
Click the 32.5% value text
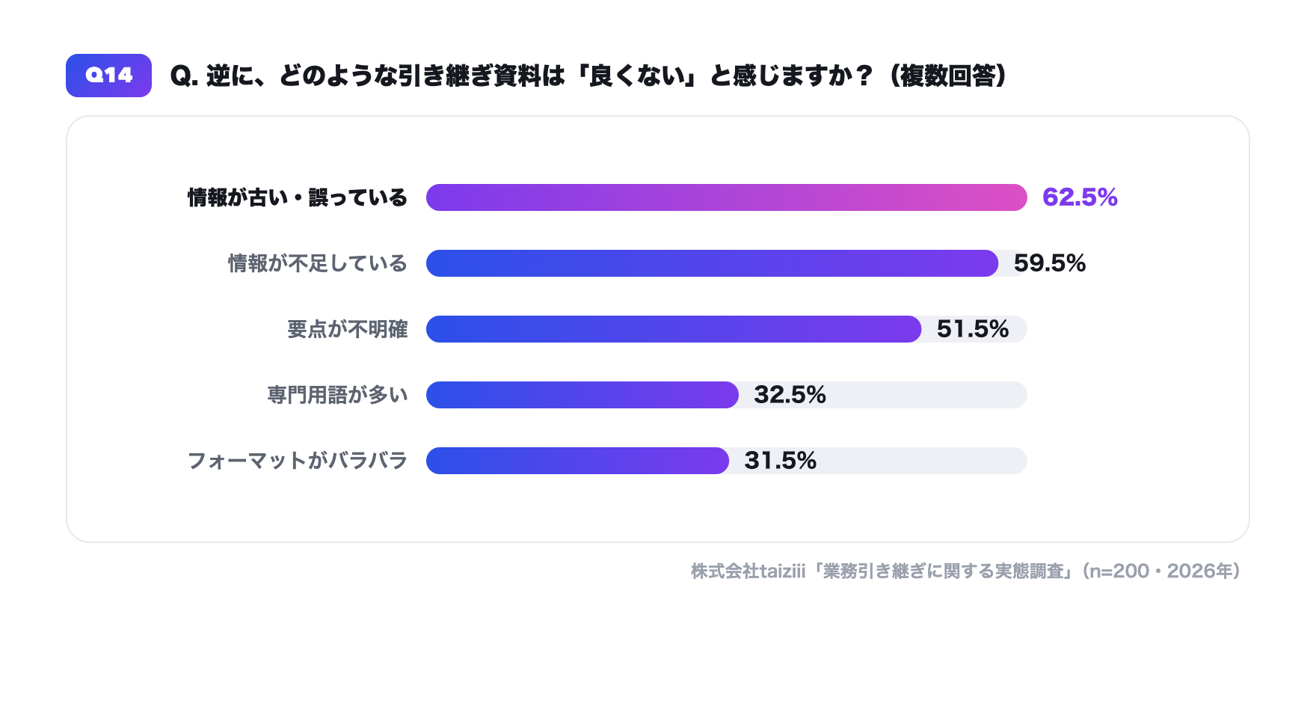(x=790, y=395)
